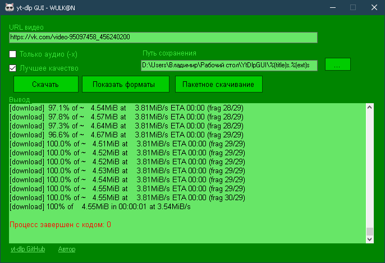Viewport: 385px width, 263px height.
Task: Close the yt-dlp GUI window
Action: (374, 8)
